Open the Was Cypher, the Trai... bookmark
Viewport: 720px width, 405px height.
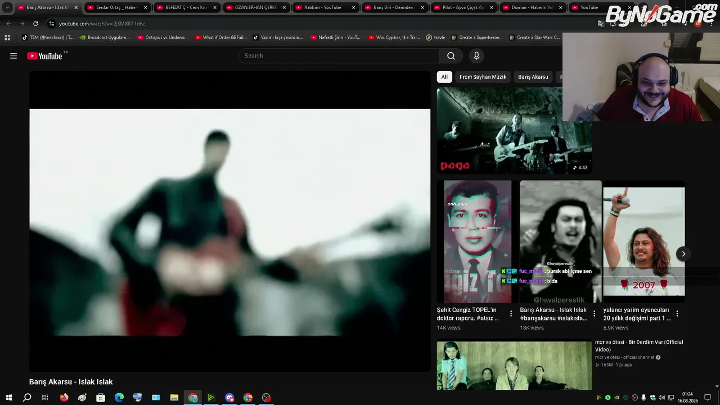pyautogui.click(x=394, y=38)
